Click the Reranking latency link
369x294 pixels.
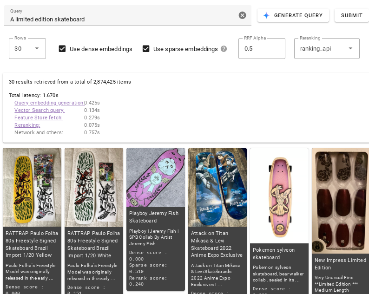pyautogui.click(x=27, y=125)
